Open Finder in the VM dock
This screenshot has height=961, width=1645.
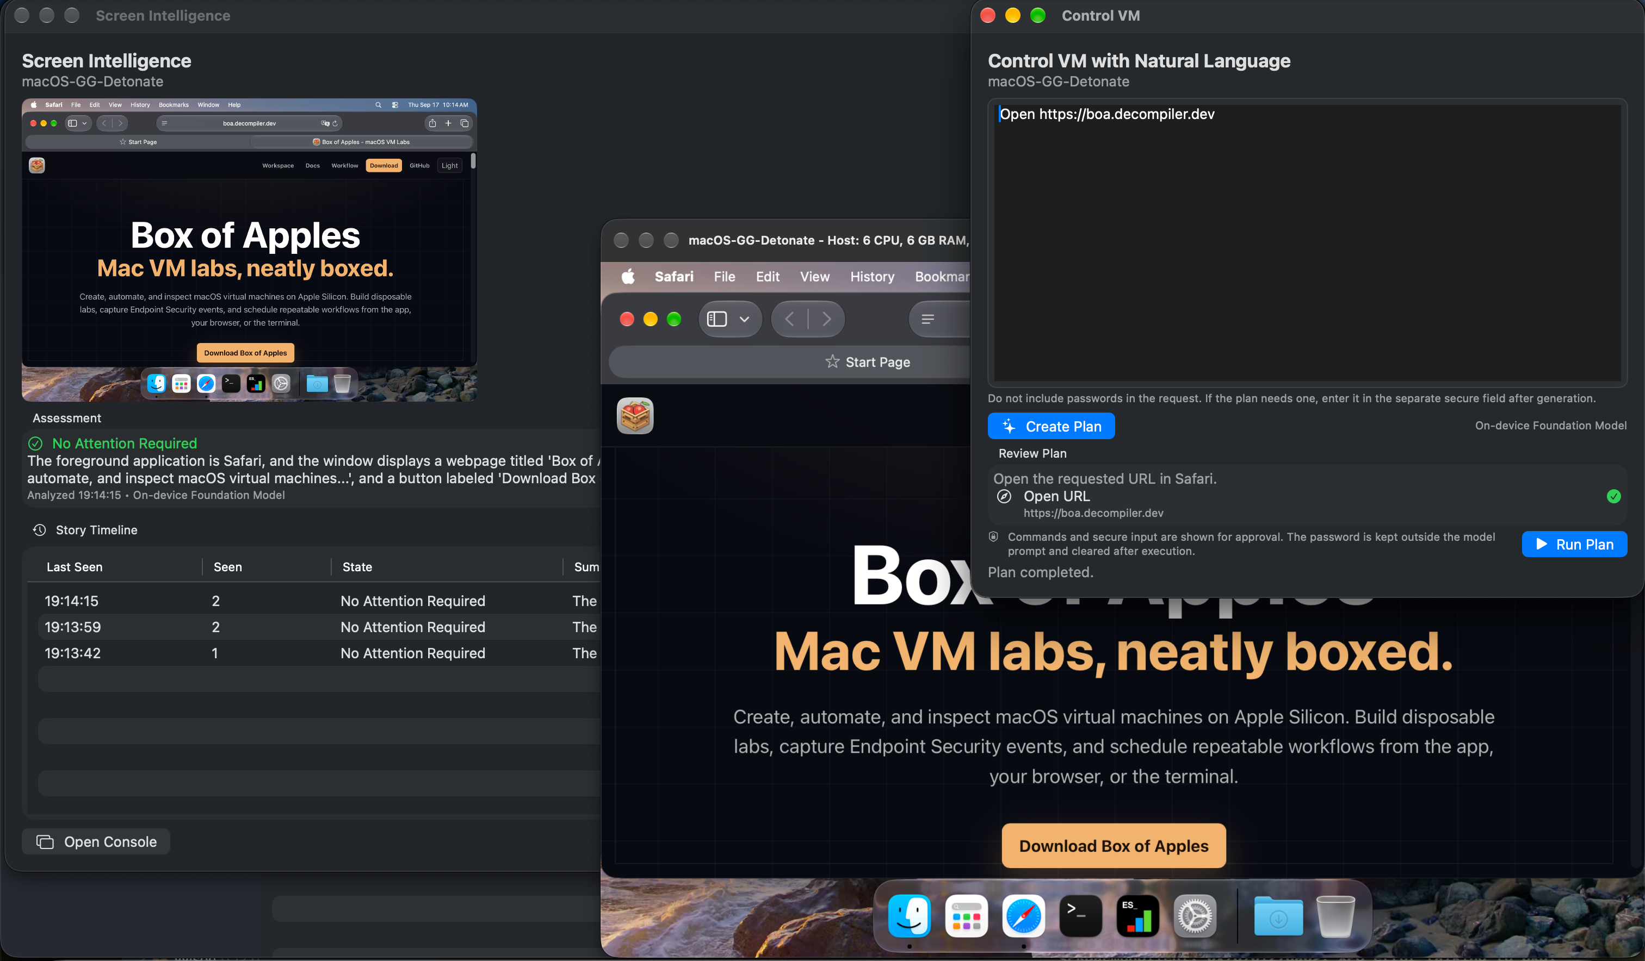[910, 916]
